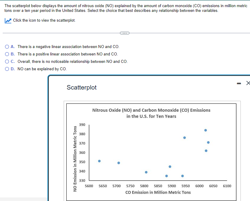Viewport: 250px width, 201px height.
Task: Select answer choice A negative linear association
Action: (x=6, y=47)
